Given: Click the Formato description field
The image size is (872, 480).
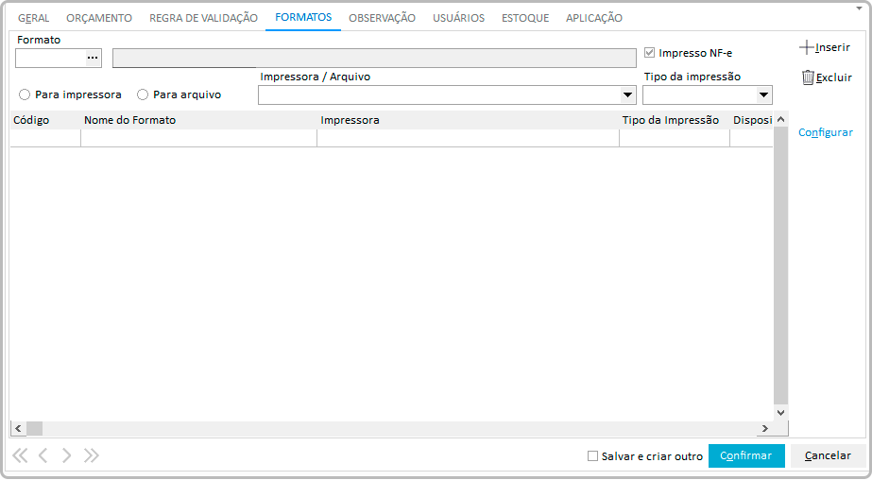Looking at the screenshot, I should pyautogui.click(x=374, y=58).
